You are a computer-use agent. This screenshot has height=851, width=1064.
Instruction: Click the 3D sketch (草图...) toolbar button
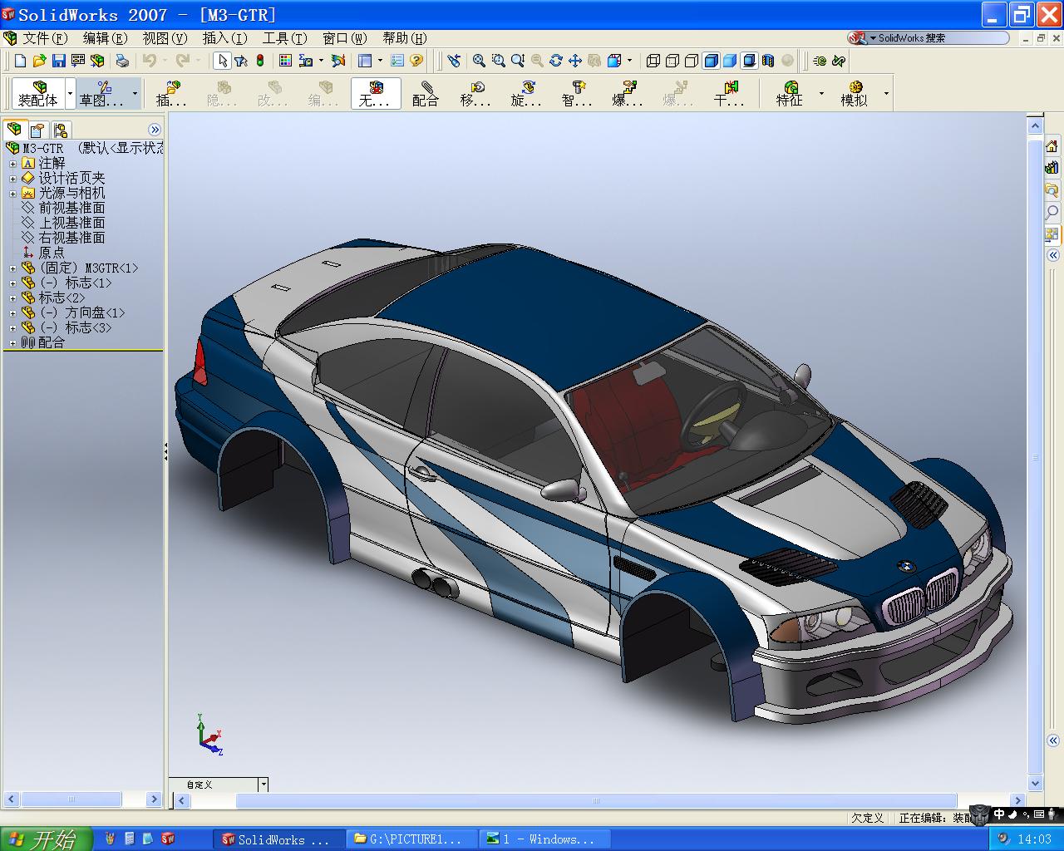(101, 93)
